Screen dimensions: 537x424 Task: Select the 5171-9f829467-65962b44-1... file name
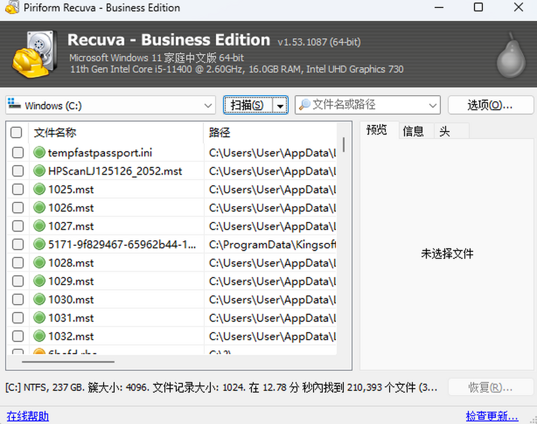tap(122, 245)
